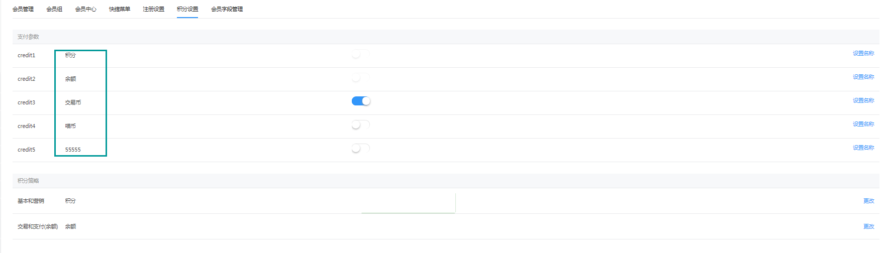Switch to the 会员组 tab
Viewport: 881px width, 253px height.
54,9
